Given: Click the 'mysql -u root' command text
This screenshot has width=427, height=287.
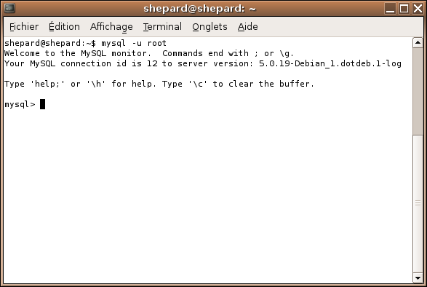Looking at the screenshot, I should (134, 43).
